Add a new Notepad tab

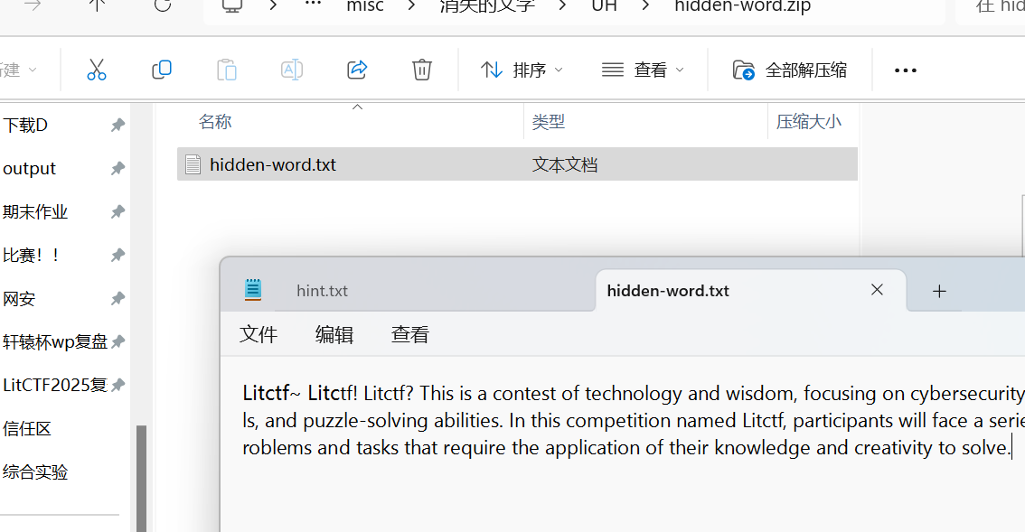coord(939,291)
